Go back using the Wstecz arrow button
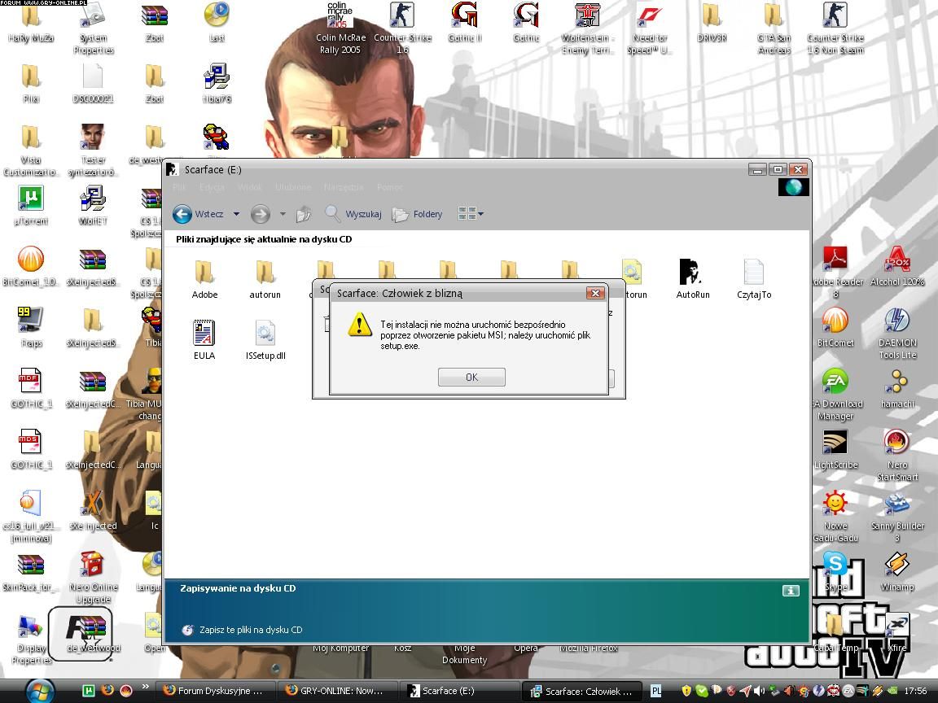 point(182,214)
